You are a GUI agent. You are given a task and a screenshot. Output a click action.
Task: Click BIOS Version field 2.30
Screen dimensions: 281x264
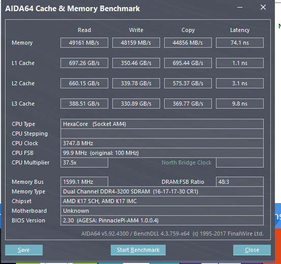162,220
